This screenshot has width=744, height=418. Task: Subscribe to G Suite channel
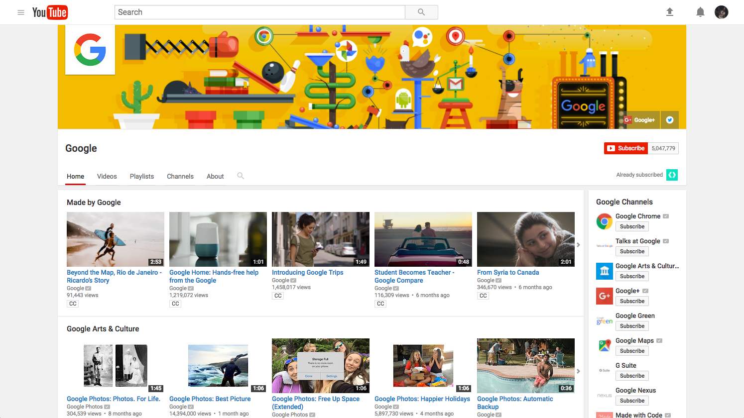pos(632,376)
